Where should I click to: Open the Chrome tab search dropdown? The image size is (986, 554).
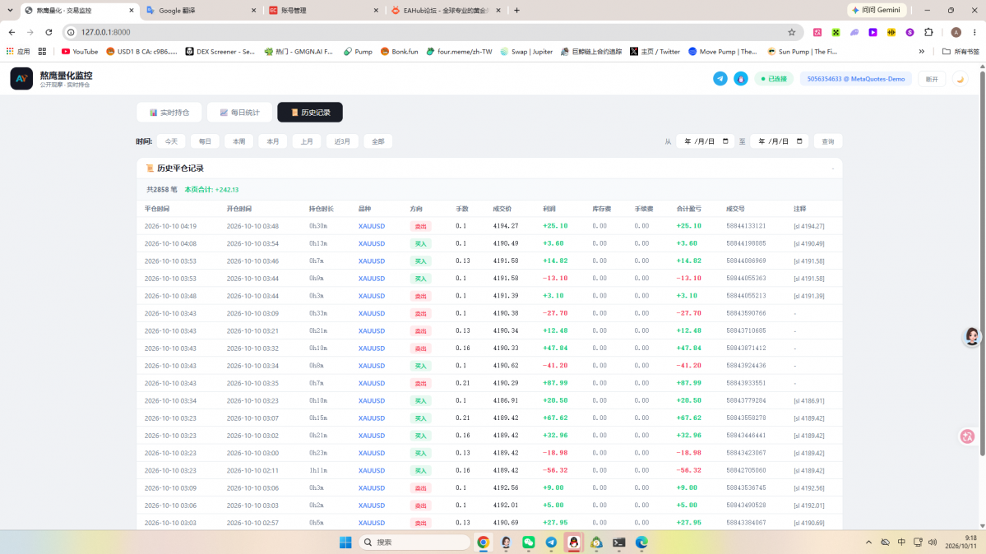click(x=10, y=10)
